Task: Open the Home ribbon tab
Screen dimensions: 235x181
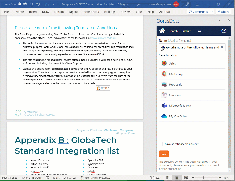Action: [20, 12]
